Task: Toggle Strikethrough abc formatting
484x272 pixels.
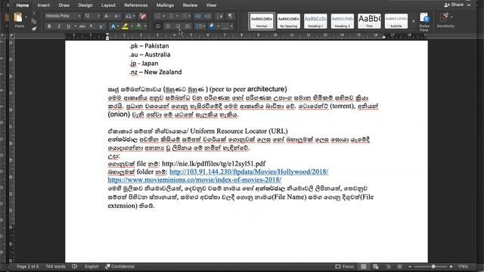Action: 82,26
